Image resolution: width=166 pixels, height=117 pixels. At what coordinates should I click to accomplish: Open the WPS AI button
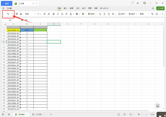click(104, 8)
